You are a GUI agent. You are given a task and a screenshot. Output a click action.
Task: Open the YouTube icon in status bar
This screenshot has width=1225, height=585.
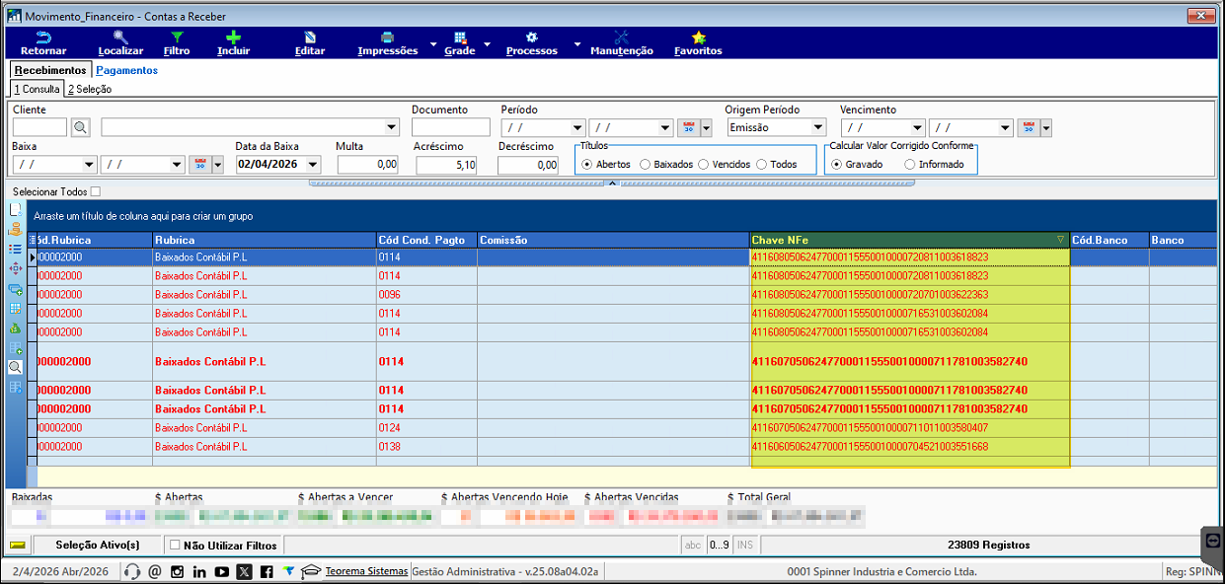coord(221,571)
